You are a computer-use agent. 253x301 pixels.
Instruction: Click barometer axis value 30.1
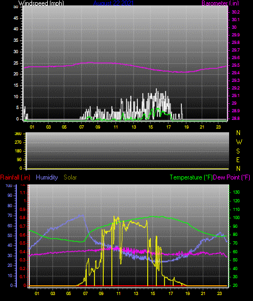[x=236, y=20]
